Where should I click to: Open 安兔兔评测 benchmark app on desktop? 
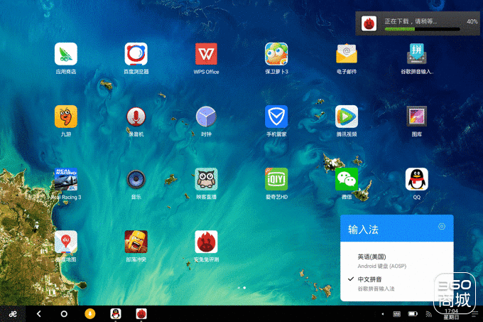206,242
